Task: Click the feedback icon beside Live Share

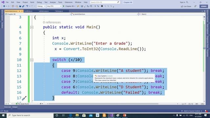Action: [196, 6]
